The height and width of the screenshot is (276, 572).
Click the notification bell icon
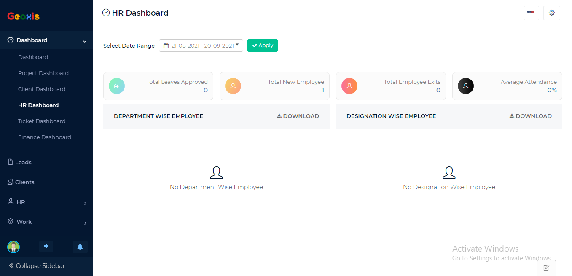(80, 247)
